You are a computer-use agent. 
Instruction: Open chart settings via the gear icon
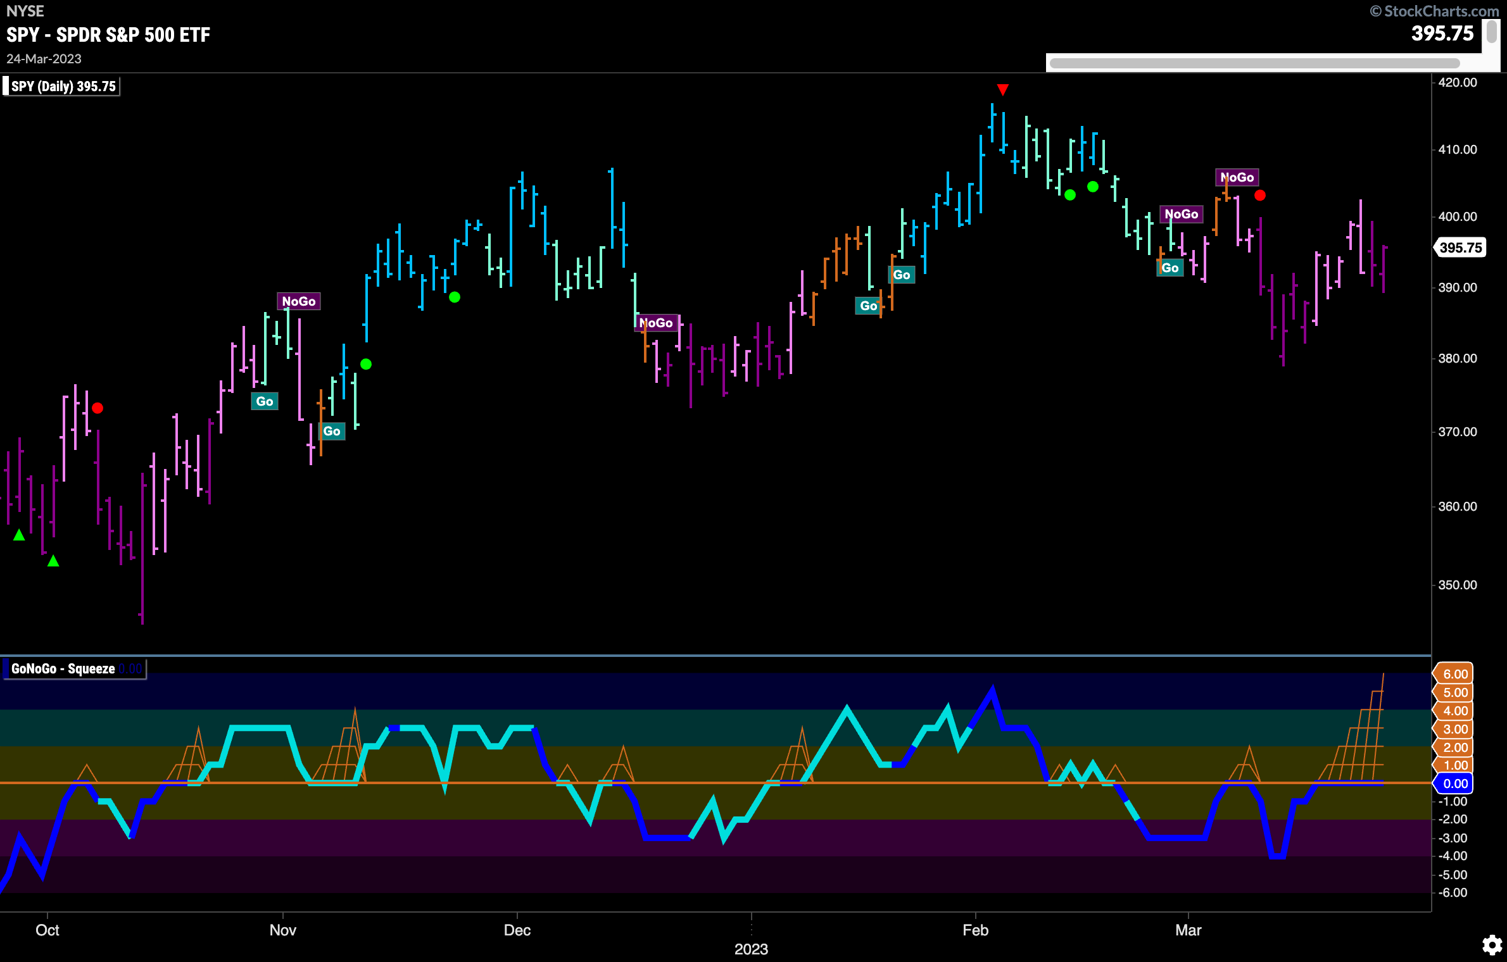[1492, 945]
